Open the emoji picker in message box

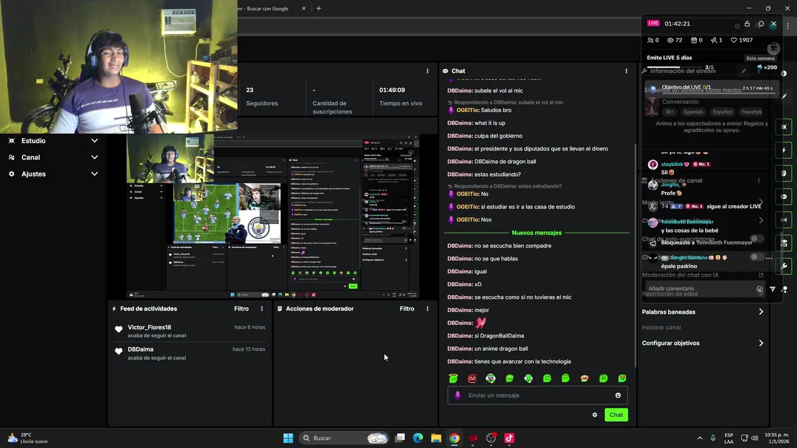(618, 395)
